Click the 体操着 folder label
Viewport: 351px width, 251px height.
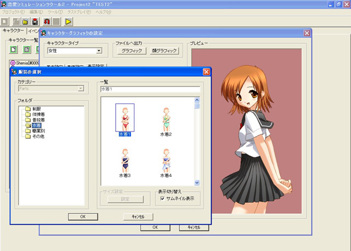coord(38,115)
